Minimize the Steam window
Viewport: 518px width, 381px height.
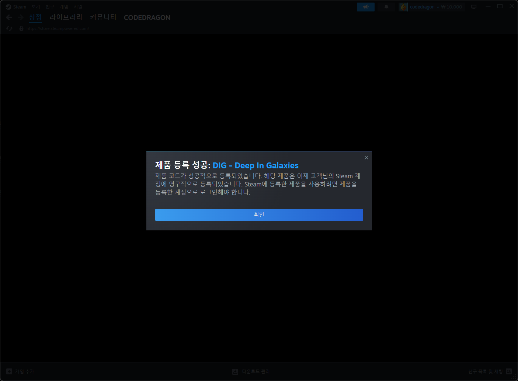click(488, 6)
